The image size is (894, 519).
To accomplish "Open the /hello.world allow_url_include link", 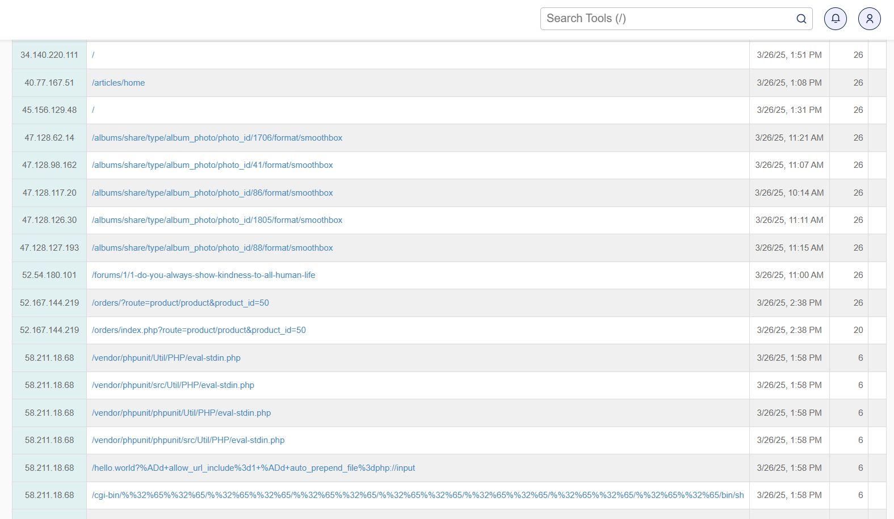I will click(253, 468).
